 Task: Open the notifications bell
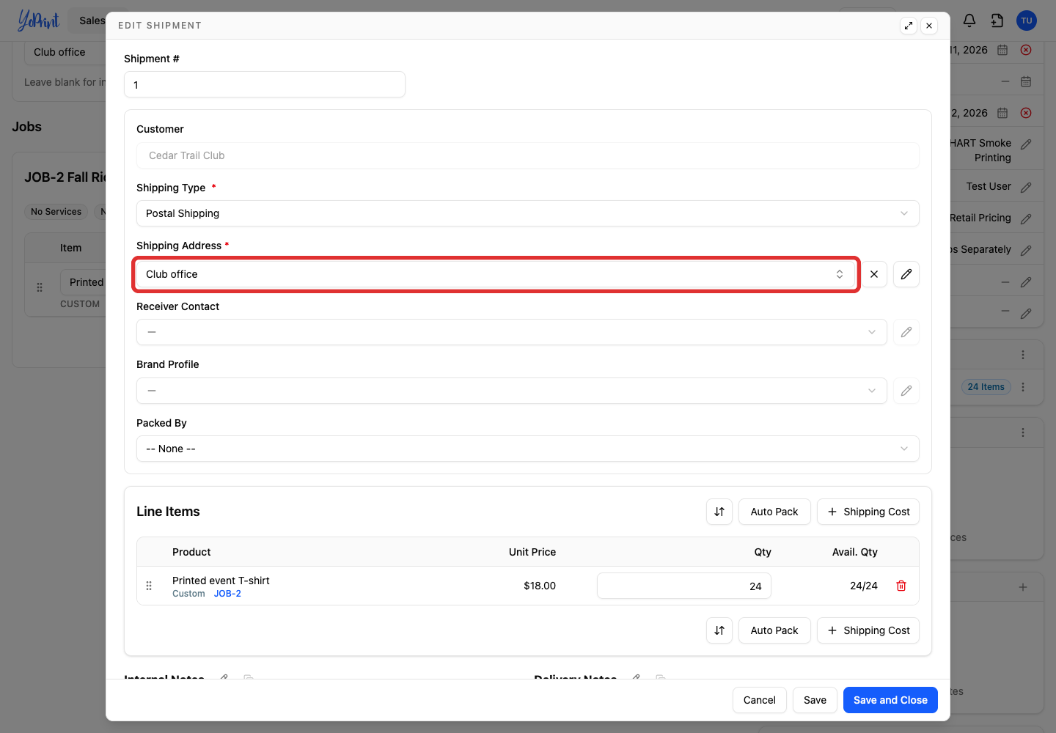click(x=969, y=21)
